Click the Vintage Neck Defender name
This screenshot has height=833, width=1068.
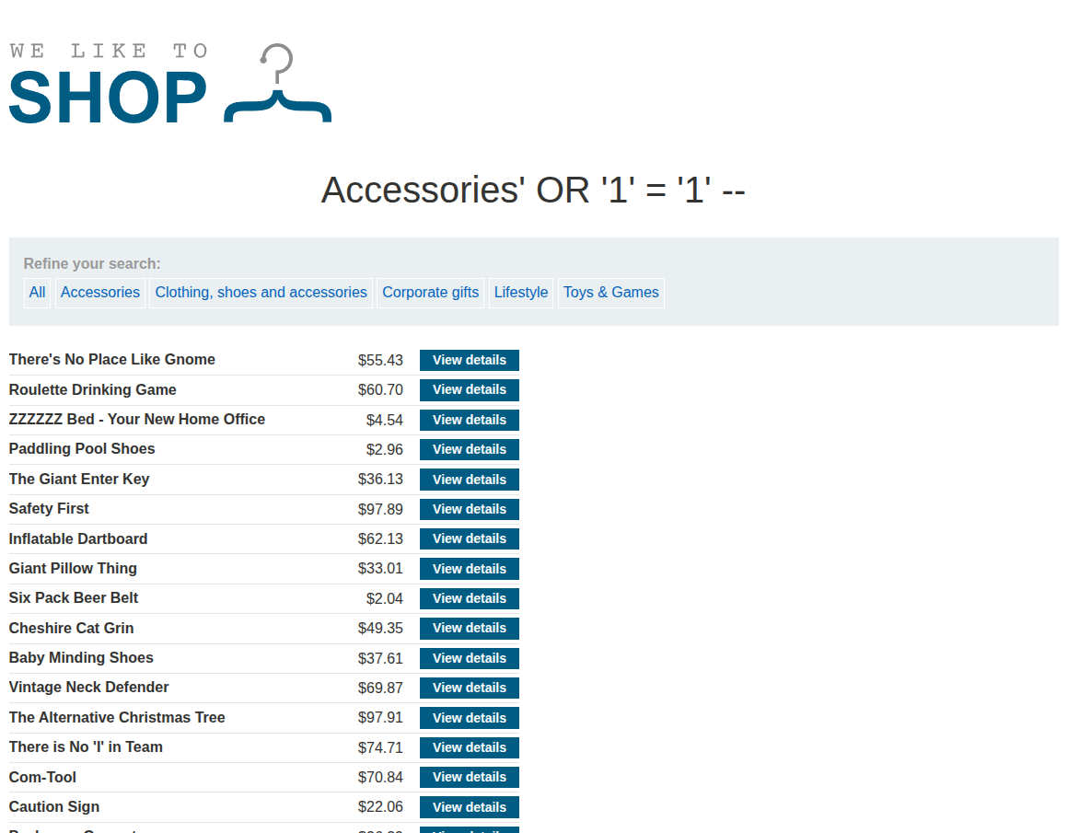pyautogui.click(x=88, y=688)
